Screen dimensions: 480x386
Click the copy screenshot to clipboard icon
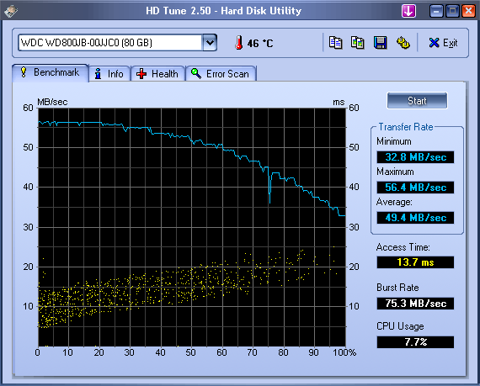[x=358, y=43]
